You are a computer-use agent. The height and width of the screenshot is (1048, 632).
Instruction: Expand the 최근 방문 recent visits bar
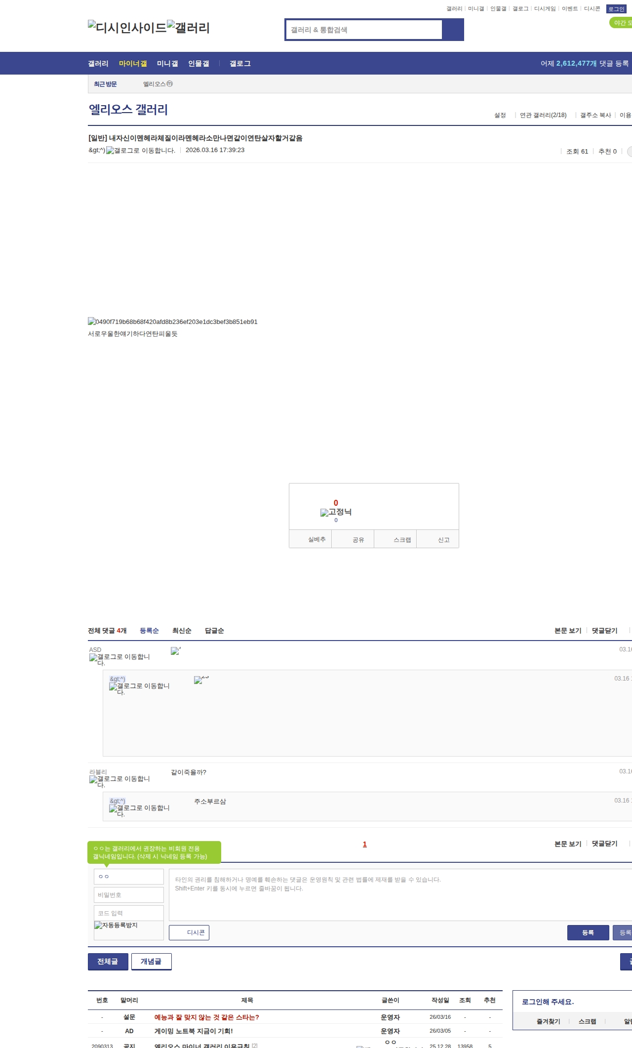tap(105, 84)
